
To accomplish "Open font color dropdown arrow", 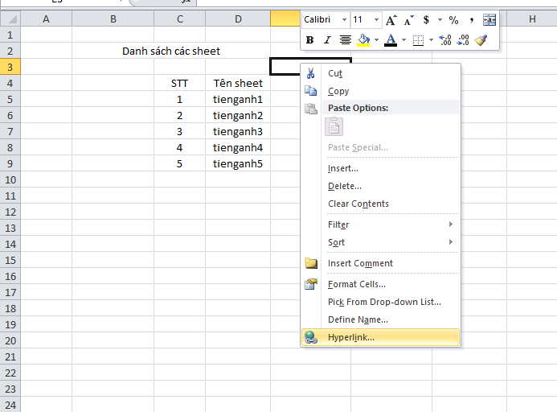I will [x=404, y=40].
